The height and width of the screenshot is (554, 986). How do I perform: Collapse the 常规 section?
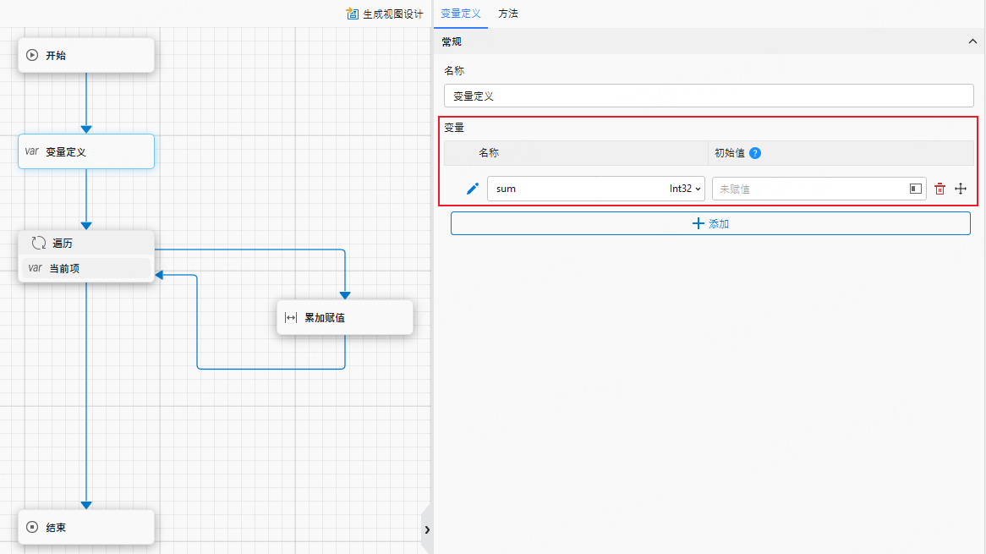[972, 41]
